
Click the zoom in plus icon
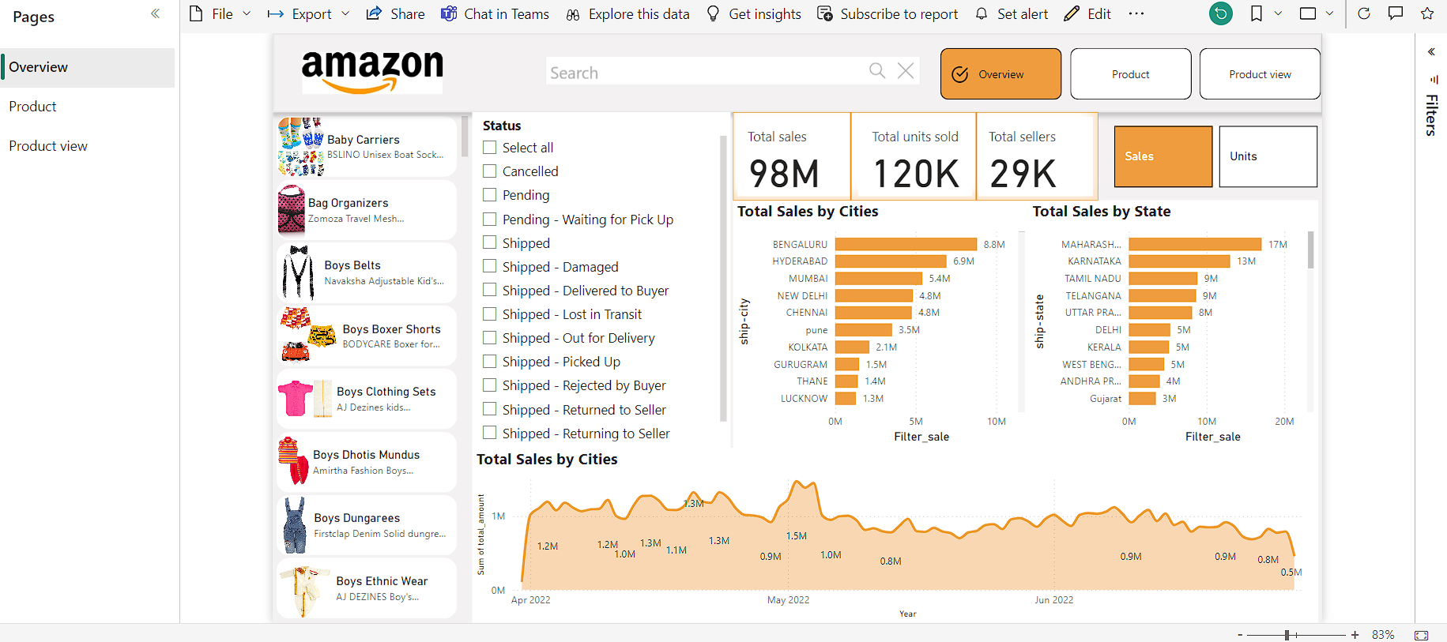point(1355,635)
